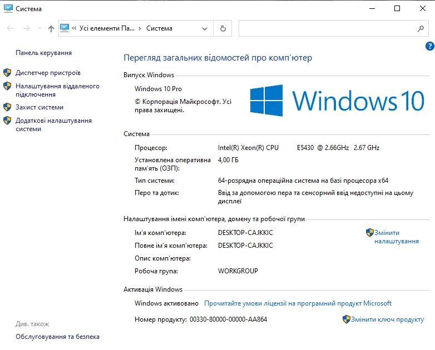The width and height of the screenshot is (435, 350).
Task: Click the shield icon beside 'Додаткові налаштування системи'
Action: point(7,120)
